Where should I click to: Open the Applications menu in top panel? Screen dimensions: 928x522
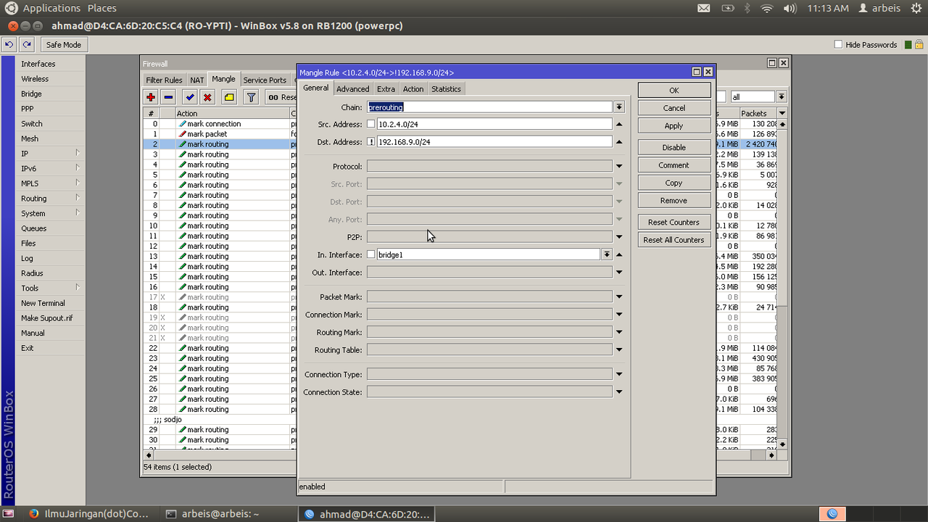pyautogui.click(x=51, y=8)
